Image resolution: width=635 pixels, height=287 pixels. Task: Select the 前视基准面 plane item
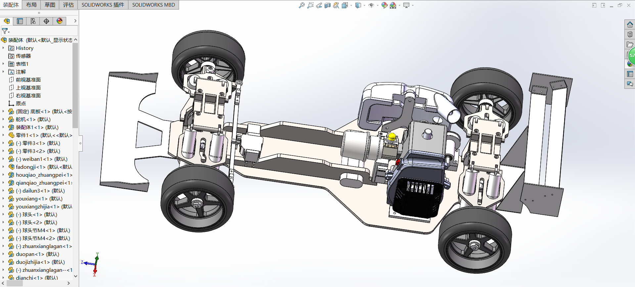28,80
